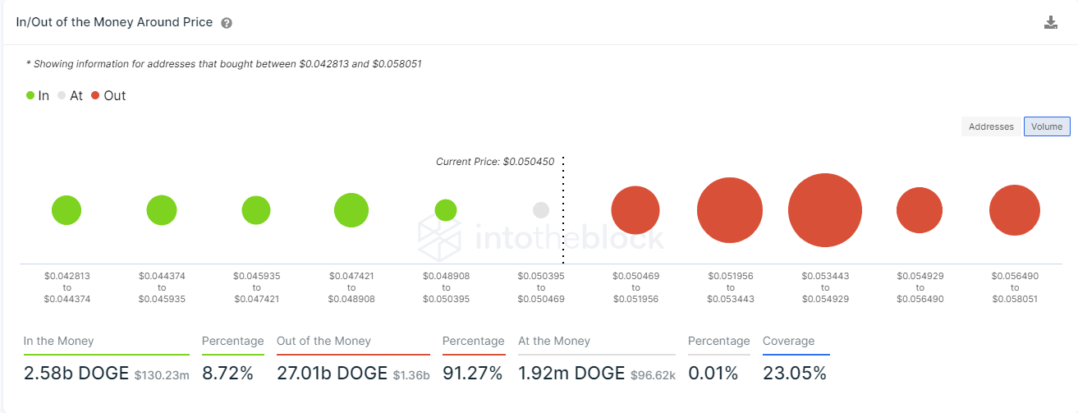
Task: Click the green bubble for $0.042813 to $0.044374
Action: click(67, 210)
